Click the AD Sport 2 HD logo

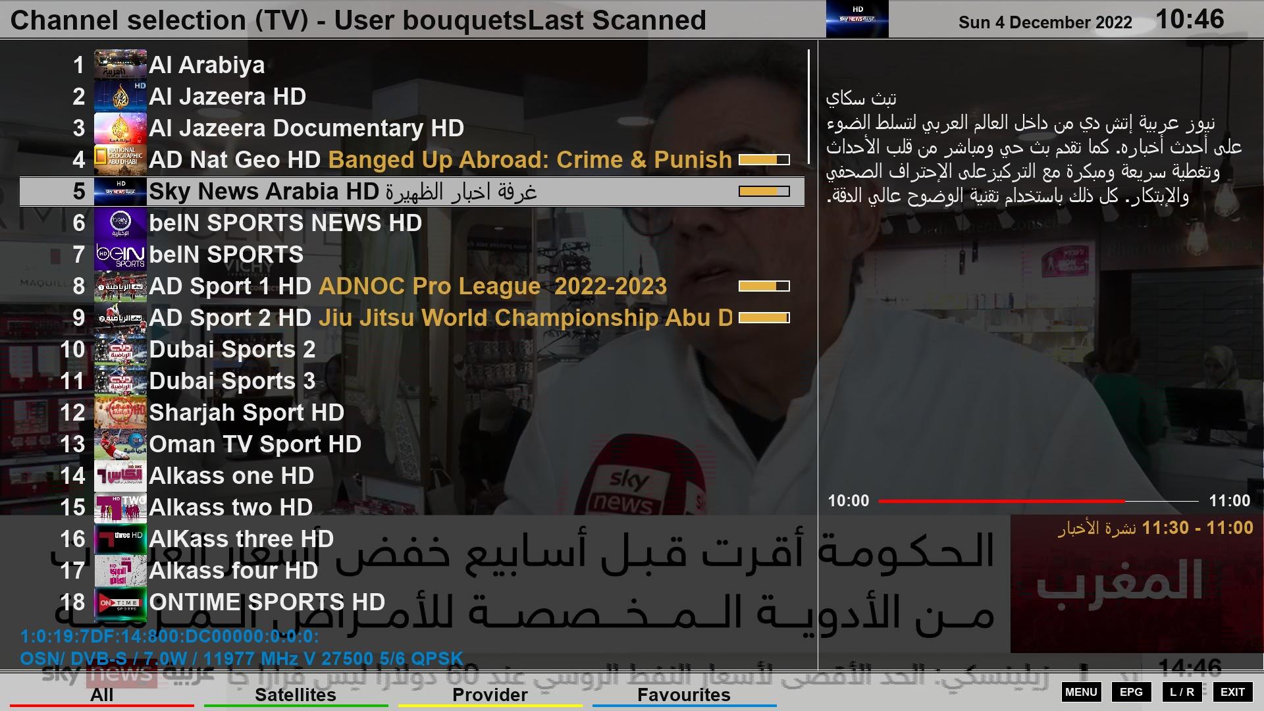(120, 318)
